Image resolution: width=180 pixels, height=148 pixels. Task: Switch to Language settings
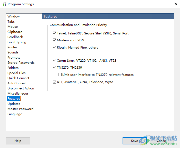pyautogui.click(x=15, y=114)
